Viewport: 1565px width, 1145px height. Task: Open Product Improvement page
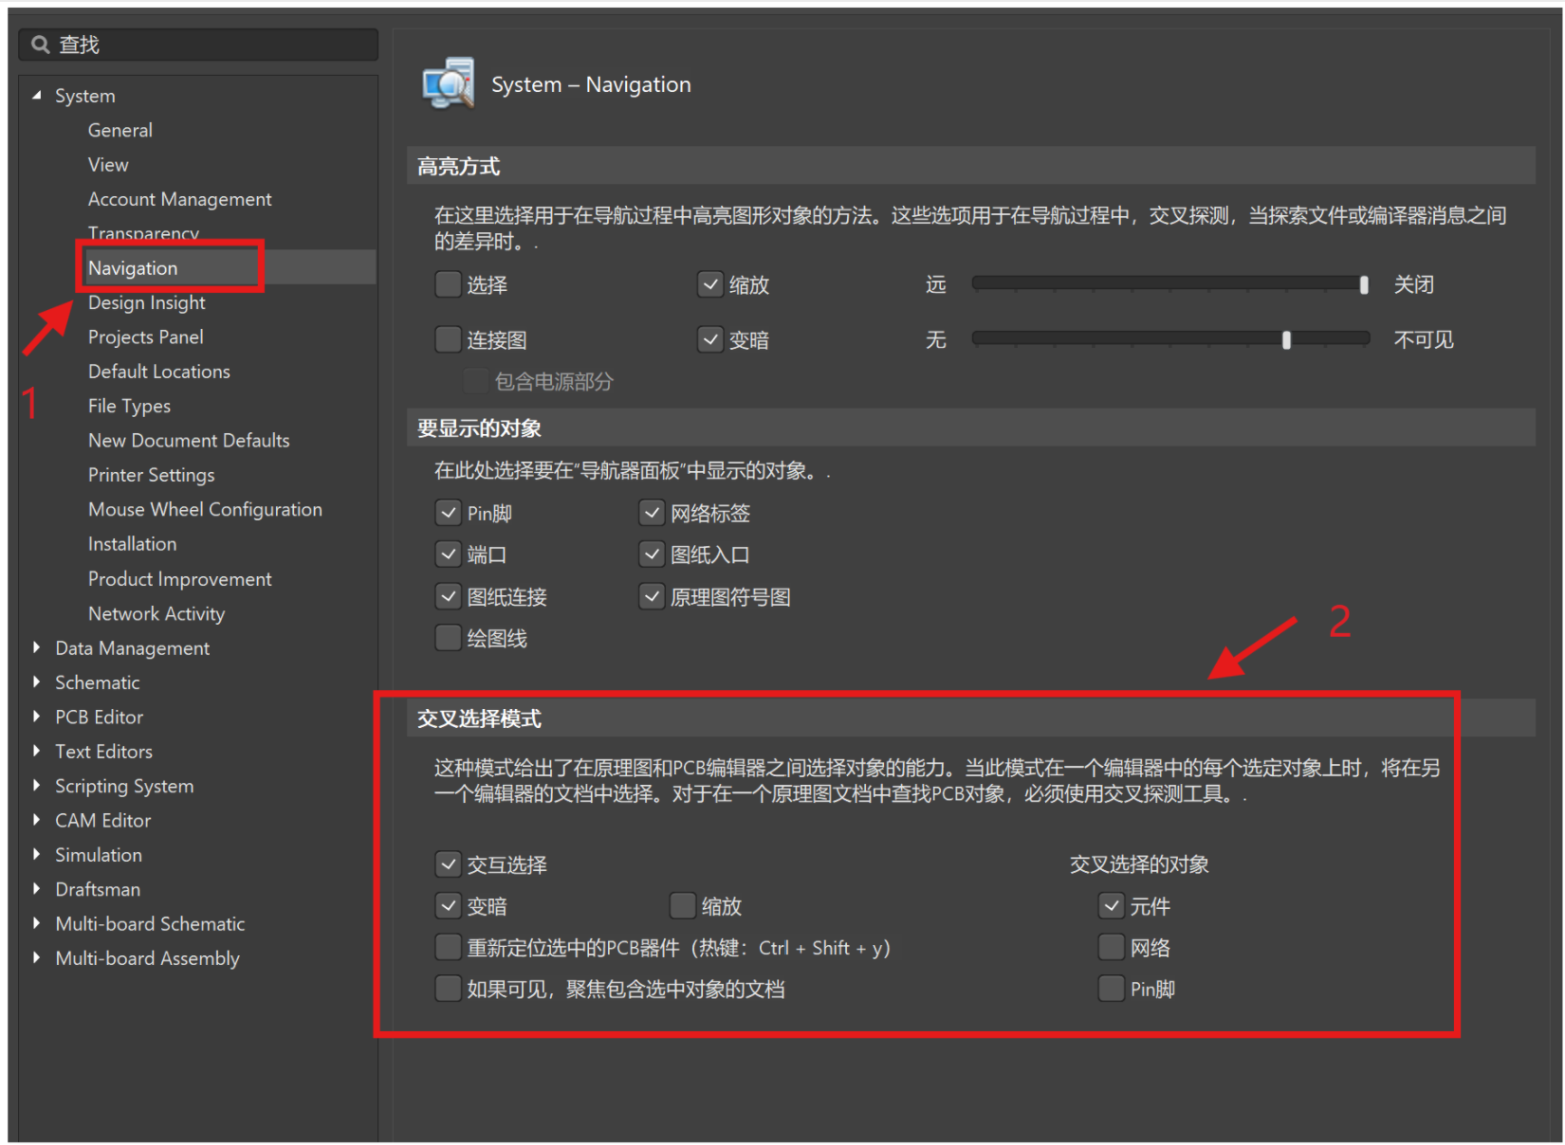180,578
